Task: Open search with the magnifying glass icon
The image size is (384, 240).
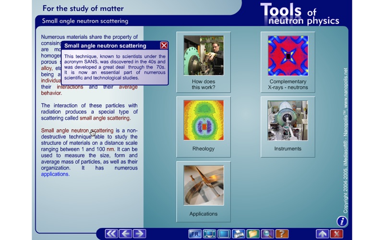Action: pyautogui.click(x=267, y=234)
